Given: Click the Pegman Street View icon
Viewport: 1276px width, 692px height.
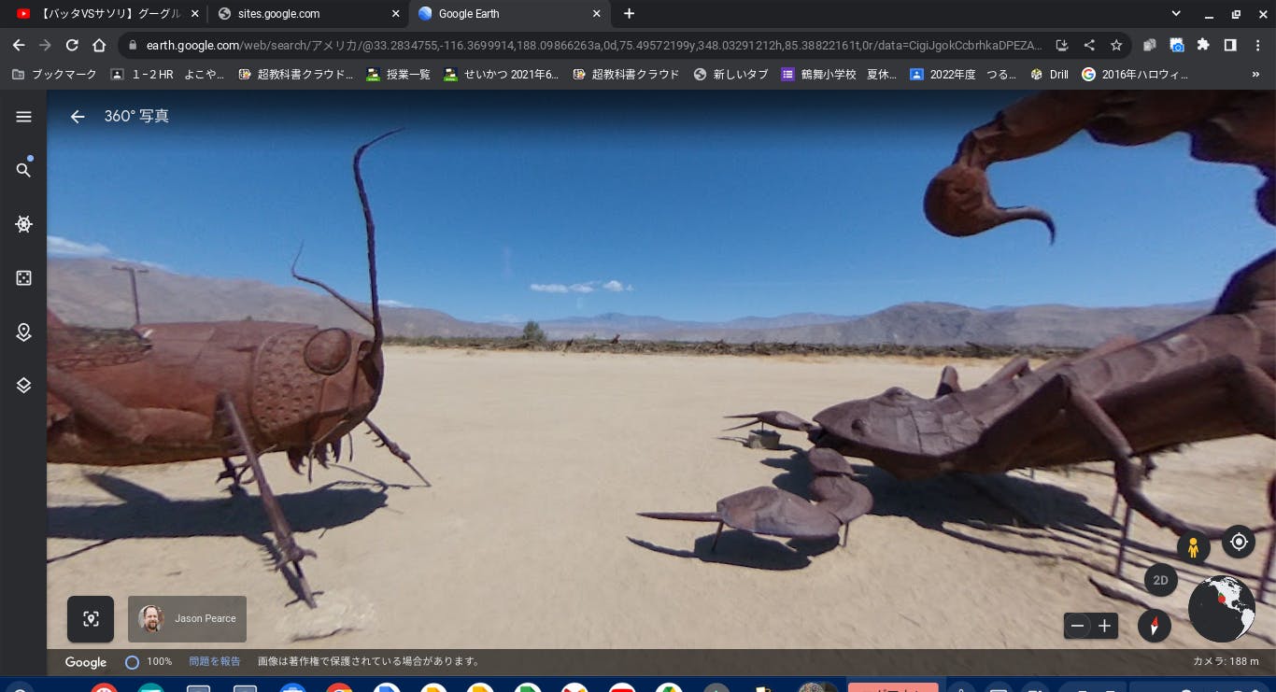Looking at the screenshot, I should coord(1193,548).
